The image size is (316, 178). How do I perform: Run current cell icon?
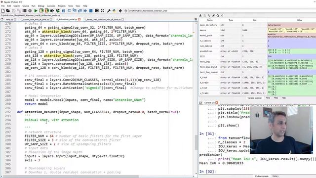tap(41, 11)
